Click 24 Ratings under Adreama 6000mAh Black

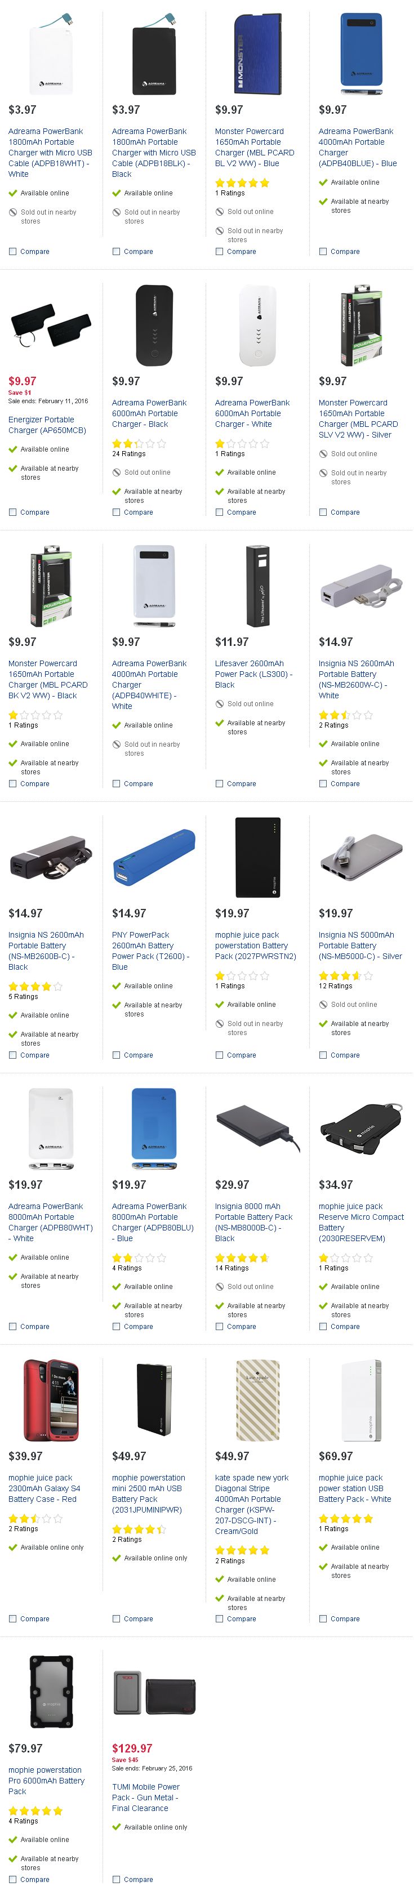[x=129, y=454]
